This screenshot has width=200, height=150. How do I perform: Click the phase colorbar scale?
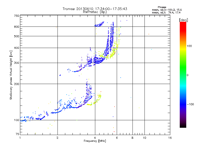[183, 74]
